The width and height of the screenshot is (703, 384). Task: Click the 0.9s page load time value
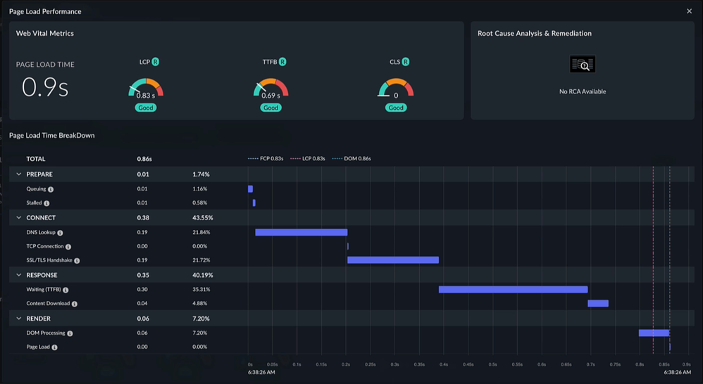click(x=45, y=87)
